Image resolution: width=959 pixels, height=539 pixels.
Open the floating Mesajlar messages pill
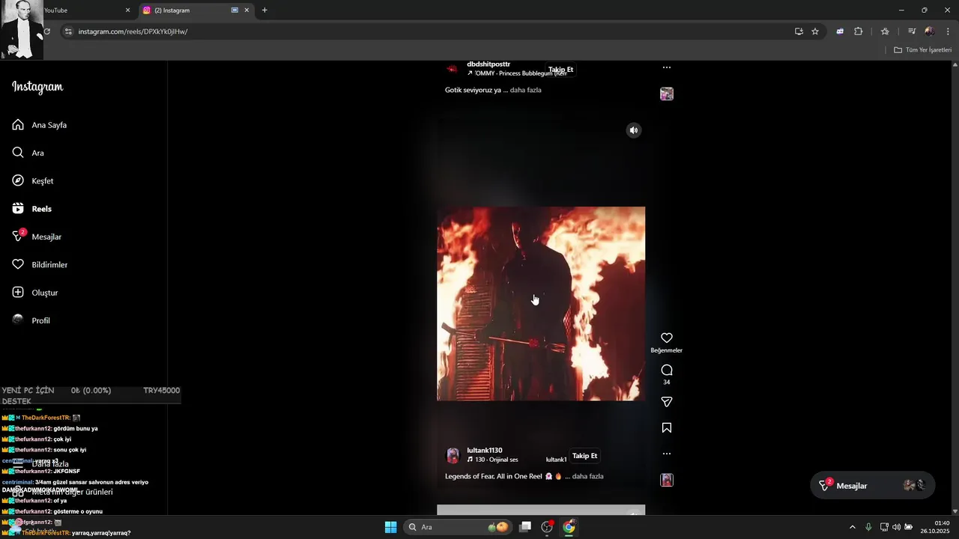click(x=873, y=486)
